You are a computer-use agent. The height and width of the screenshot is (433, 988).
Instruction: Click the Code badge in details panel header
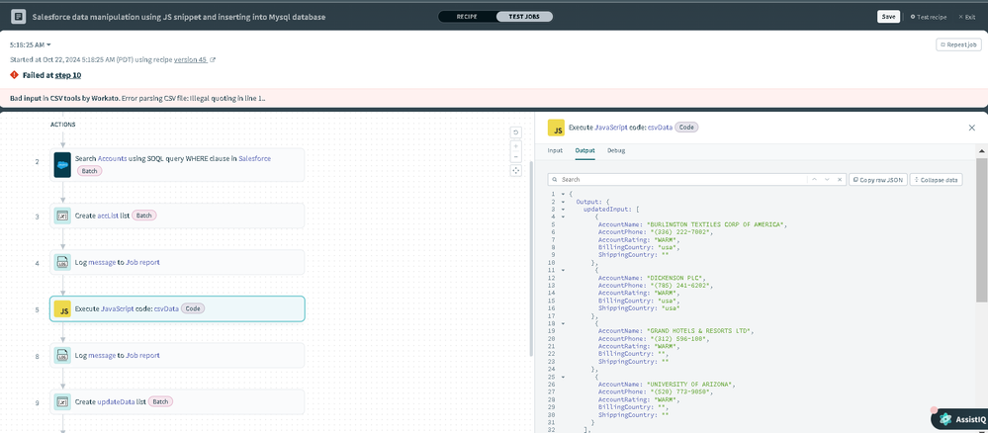pos(686,128)
